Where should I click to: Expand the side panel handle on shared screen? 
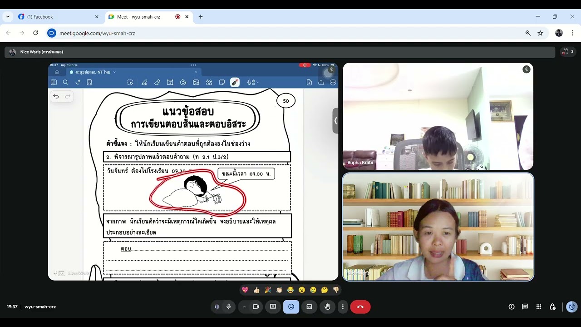click(x=335, y=120)
